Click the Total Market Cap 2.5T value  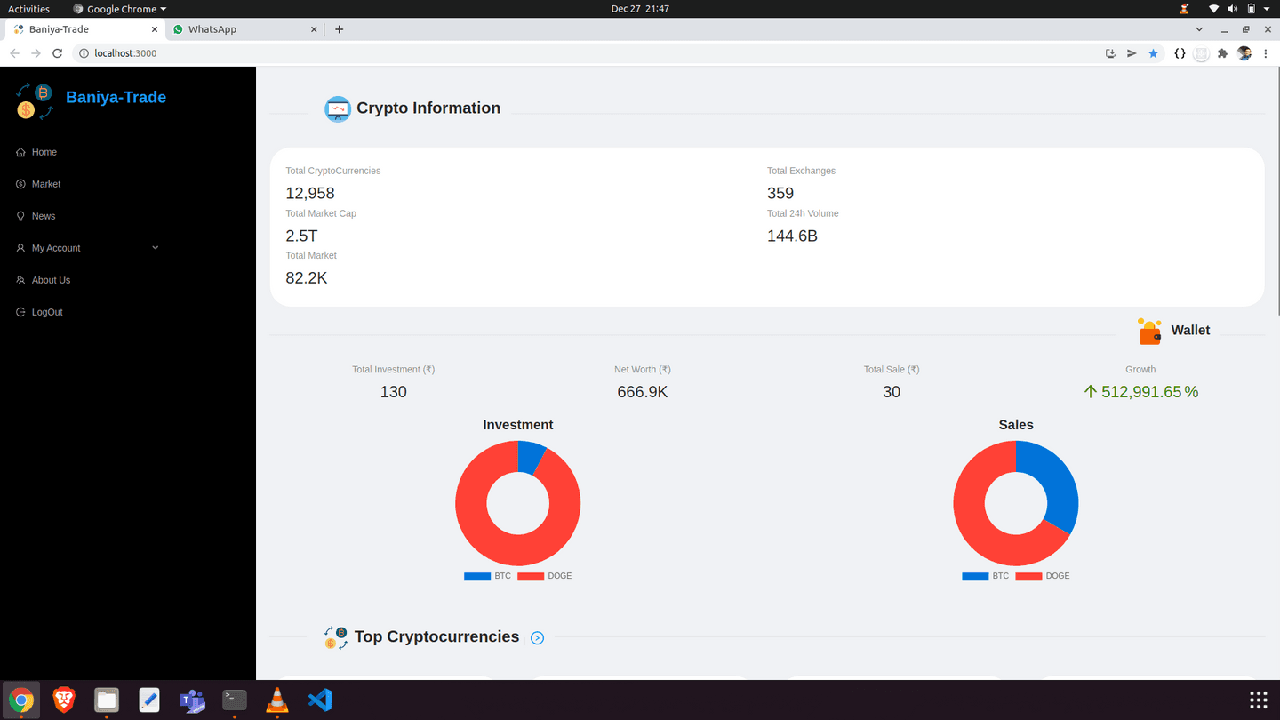(301, 236)
